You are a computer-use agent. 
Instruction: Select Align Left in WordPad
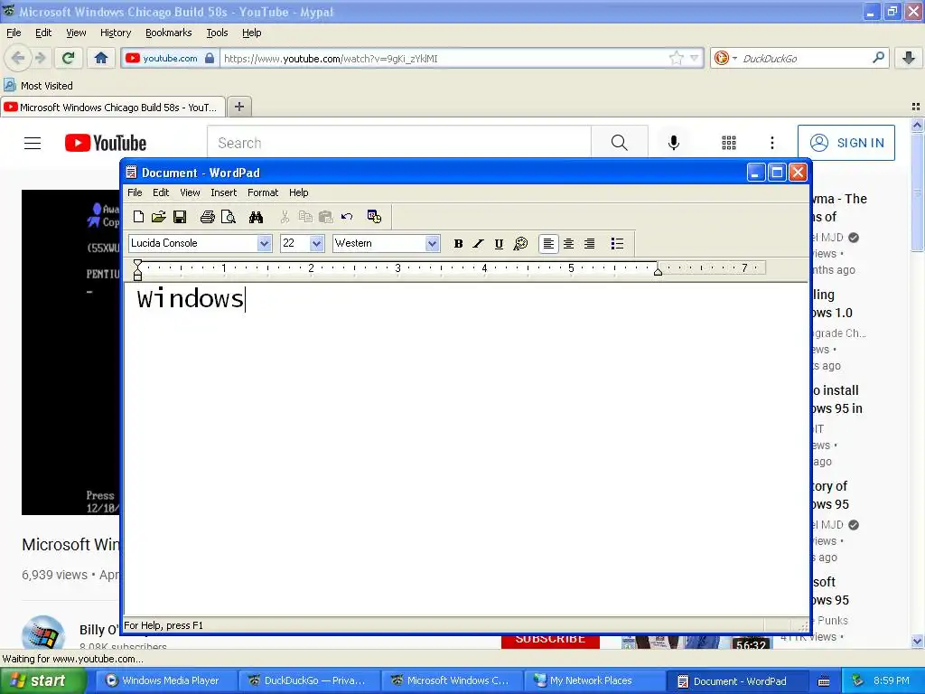[x=548, y=244]
